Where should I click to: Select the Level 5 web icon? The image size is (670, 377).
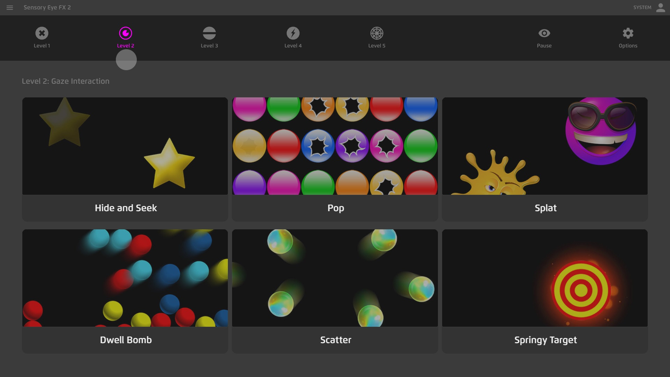pos(377,33)
